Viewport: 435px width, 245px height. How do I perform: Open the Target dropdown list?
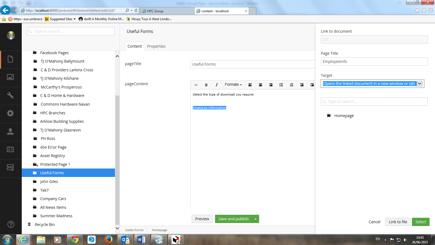tap(372, 84)
